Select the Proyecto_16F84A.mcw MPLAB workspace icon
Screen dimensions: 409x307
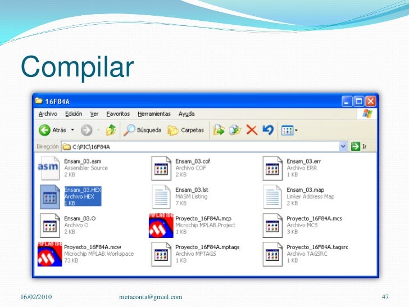[50, 254]
